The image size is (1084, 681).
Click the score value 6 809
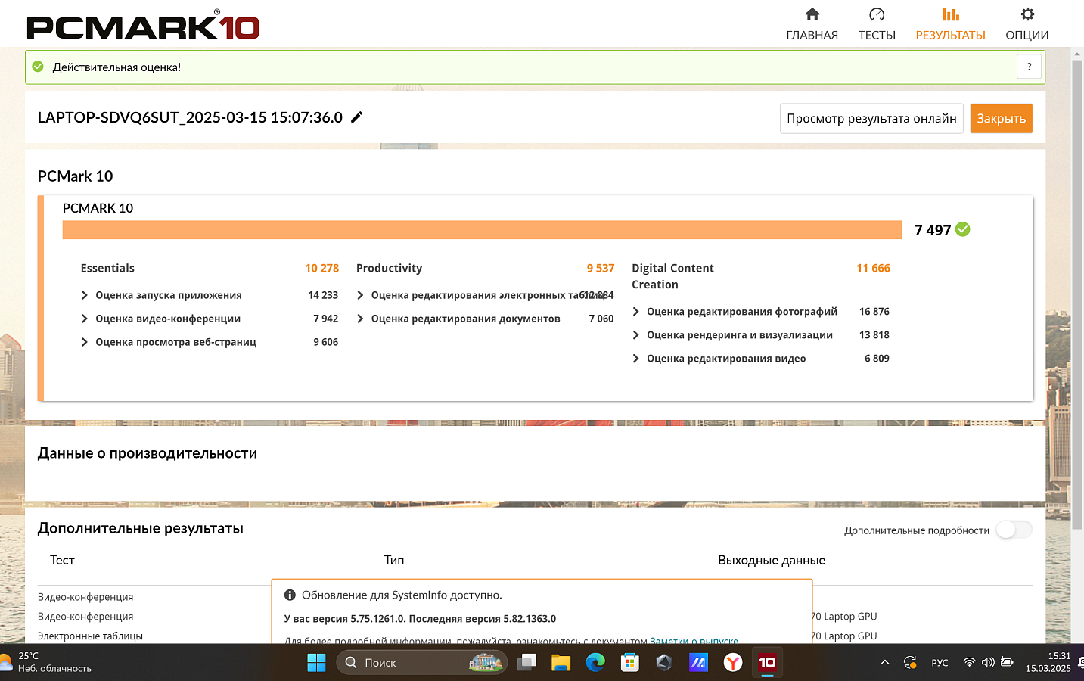tap(877, 358)
